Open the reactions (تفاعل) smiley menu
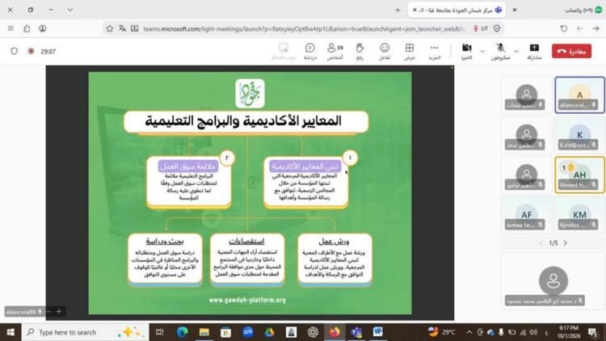This screenshot has height=341, width=606. click(385, 52)
